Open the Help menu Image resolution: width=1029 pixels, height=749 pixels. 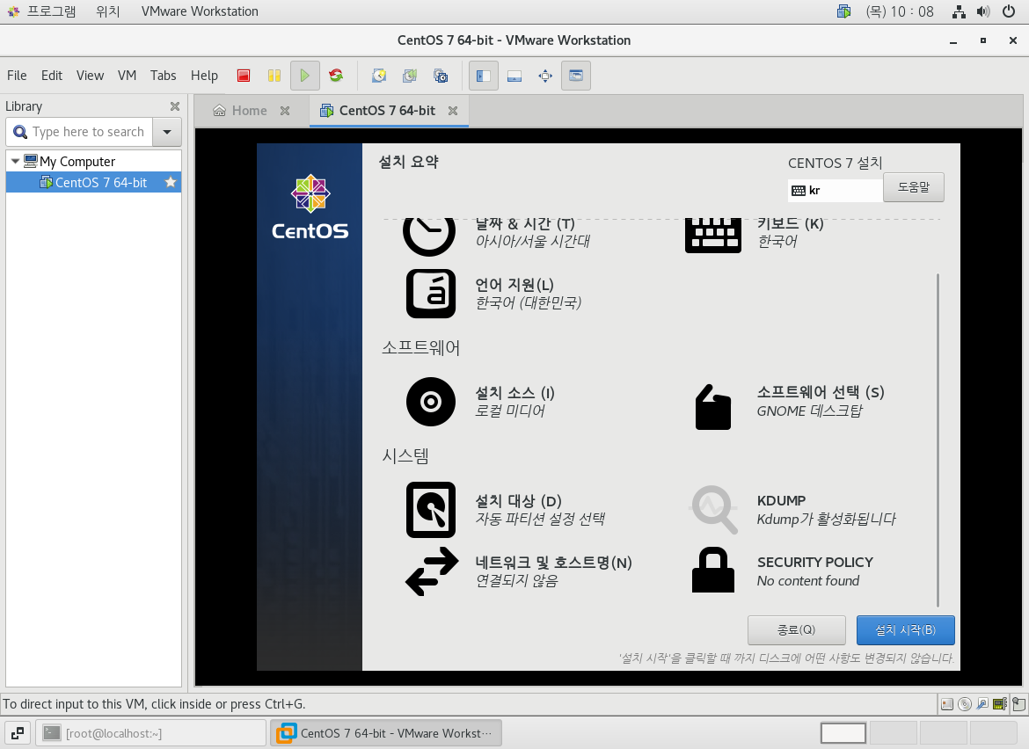tap(204, 76)
